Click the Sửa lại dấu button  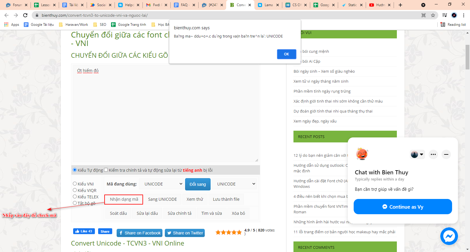(147, 213)
